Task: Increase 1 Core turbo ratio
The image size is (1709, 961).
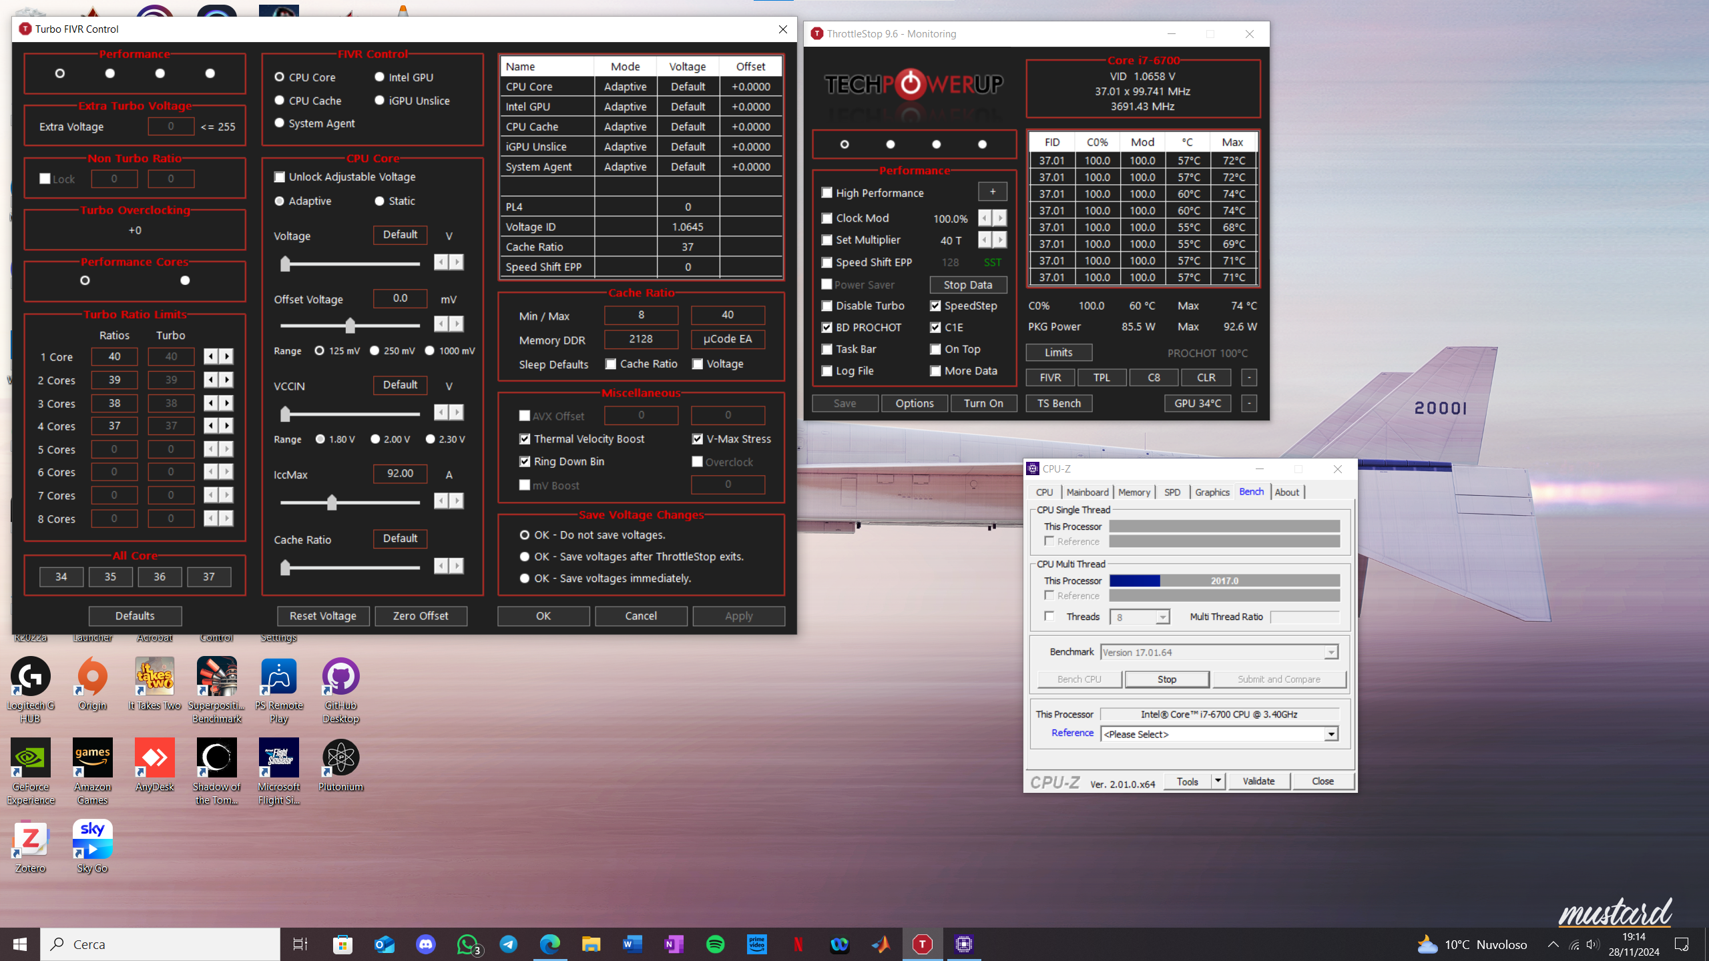Action: click(x=227, y=356)
